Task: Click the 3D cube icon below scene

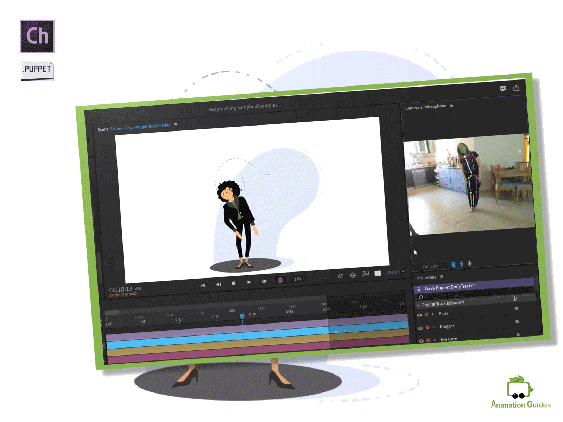Action: 353,275
